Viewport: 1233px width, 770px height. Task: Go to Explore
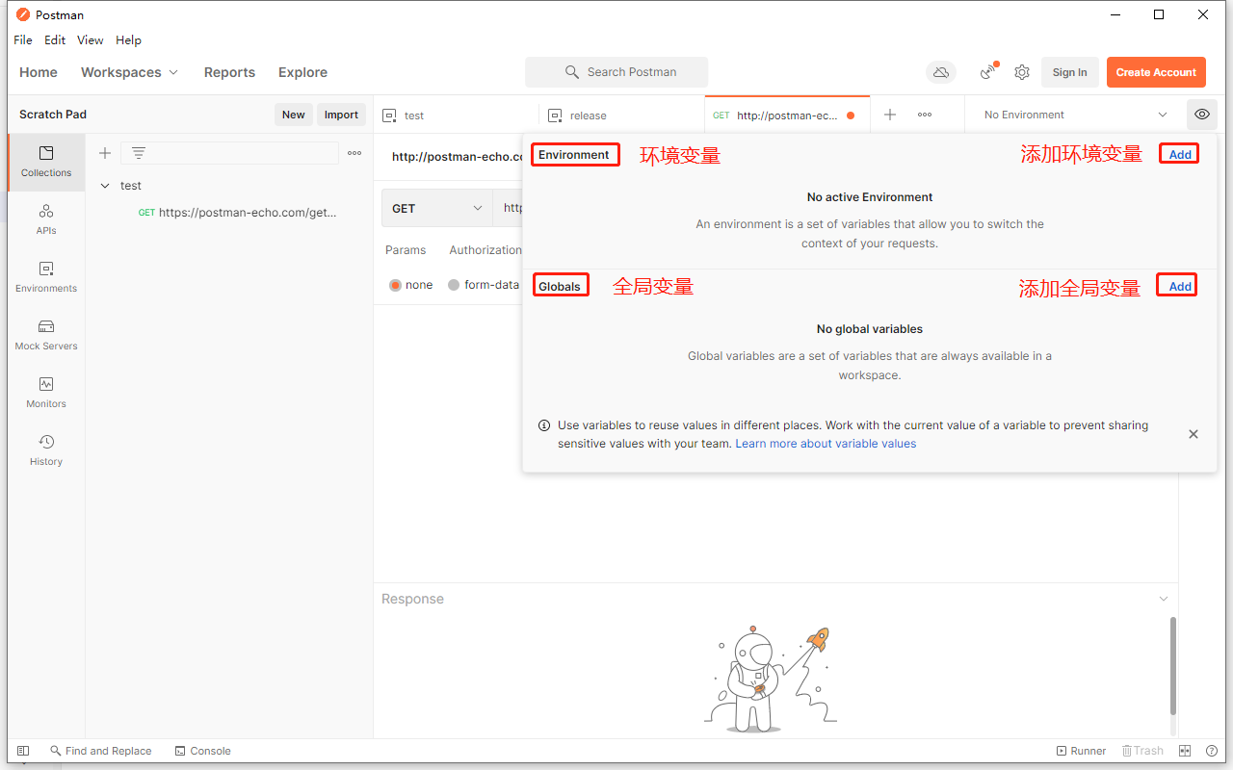coord(302,72)
